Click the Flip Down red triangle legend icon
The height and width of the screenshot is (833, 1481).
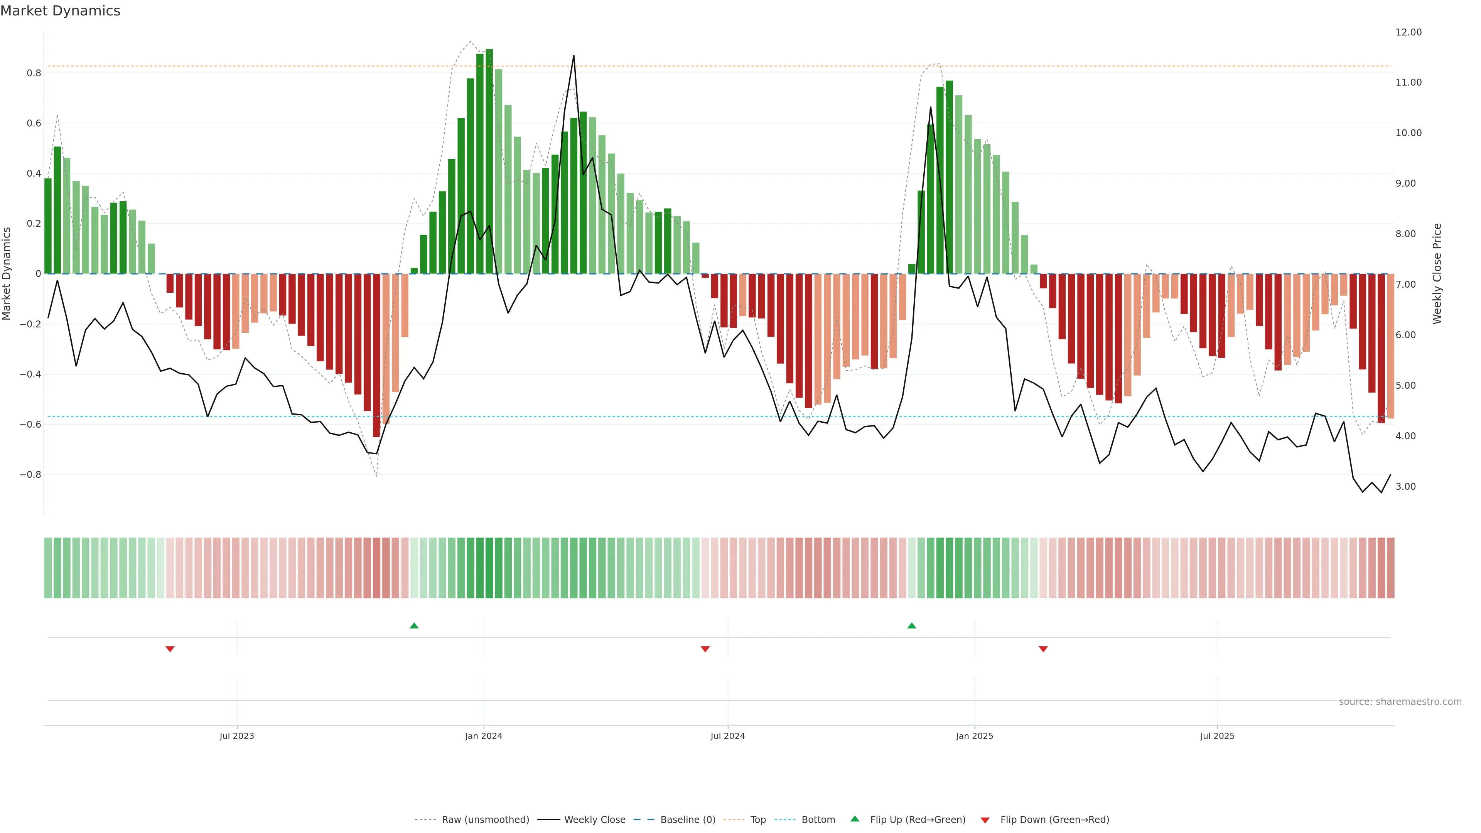985,820
